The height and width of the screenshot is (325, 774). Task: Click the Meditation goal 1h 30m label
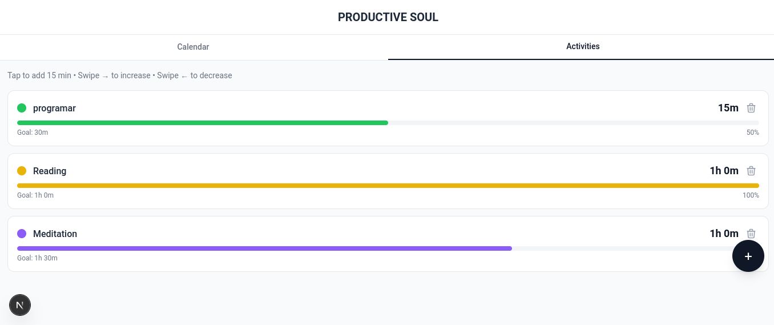pyautogui.click(x=37, y=258)
